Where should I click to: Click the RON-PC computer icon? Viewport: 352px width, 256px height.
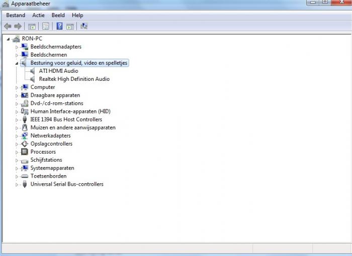point(16,39)
